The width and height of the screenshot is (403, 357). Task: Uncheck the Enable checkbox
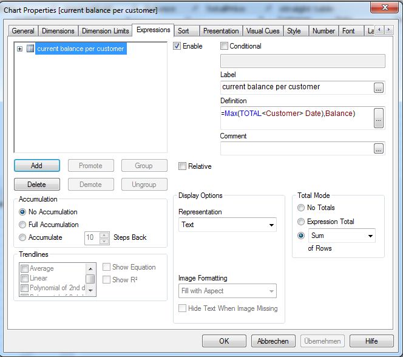click(177, 46)
